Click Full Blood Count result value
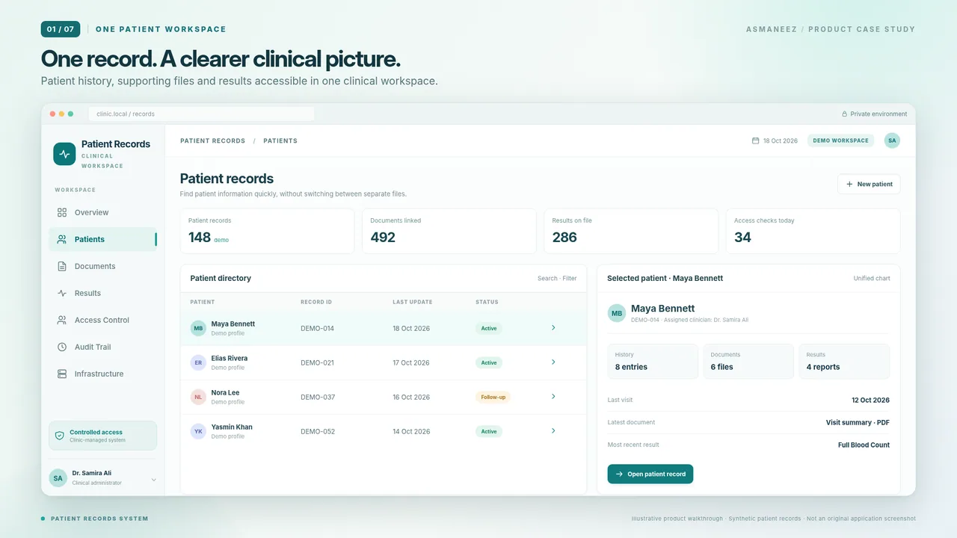Image resolution: width=957 pixels, height=538 pixels. [864, 445]
